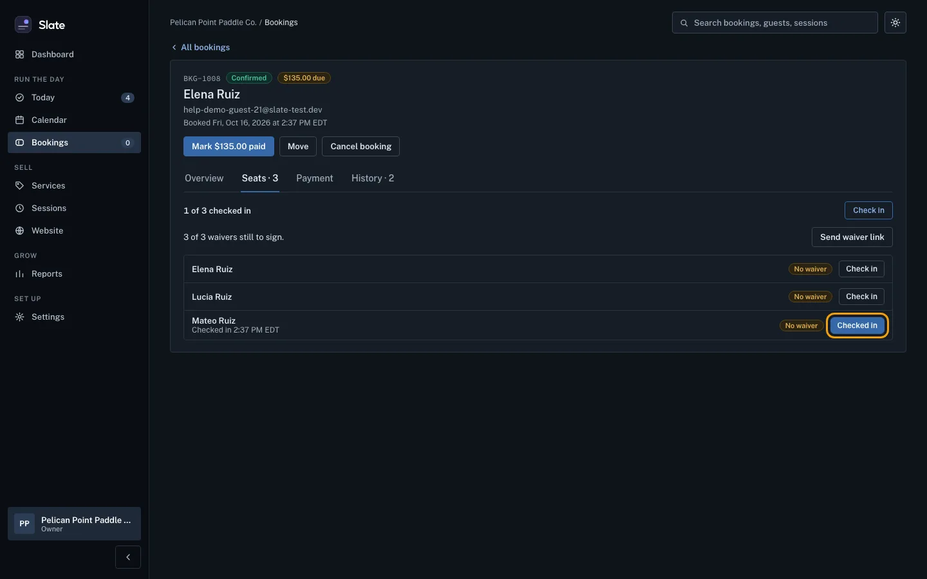927x579 pixels.
Task: Open Services in the sidebar
Action: tap(74, 186)
